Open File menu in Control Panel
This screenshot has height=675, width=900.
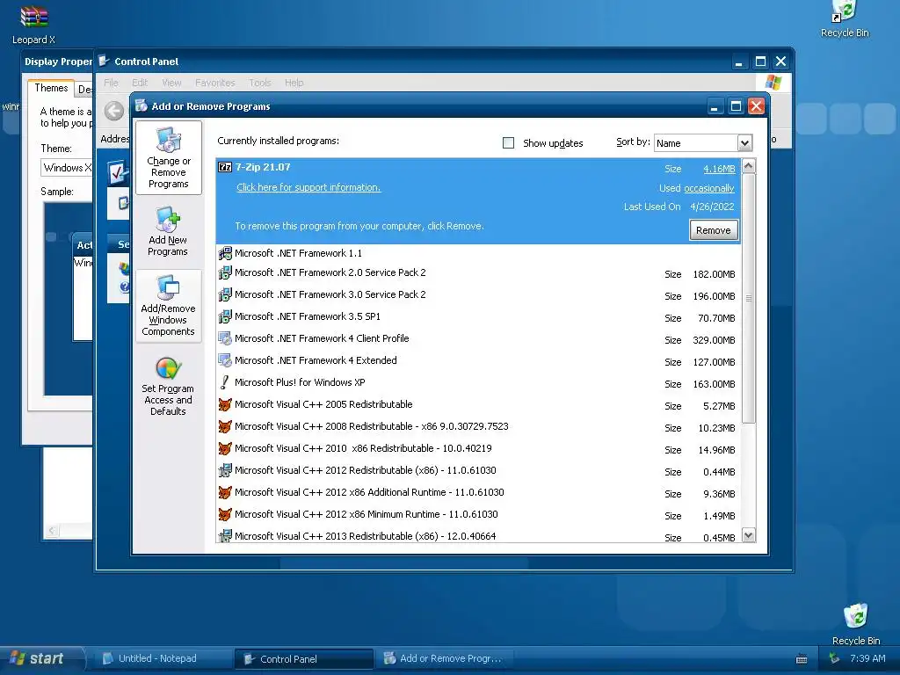(x=111, y=83)
